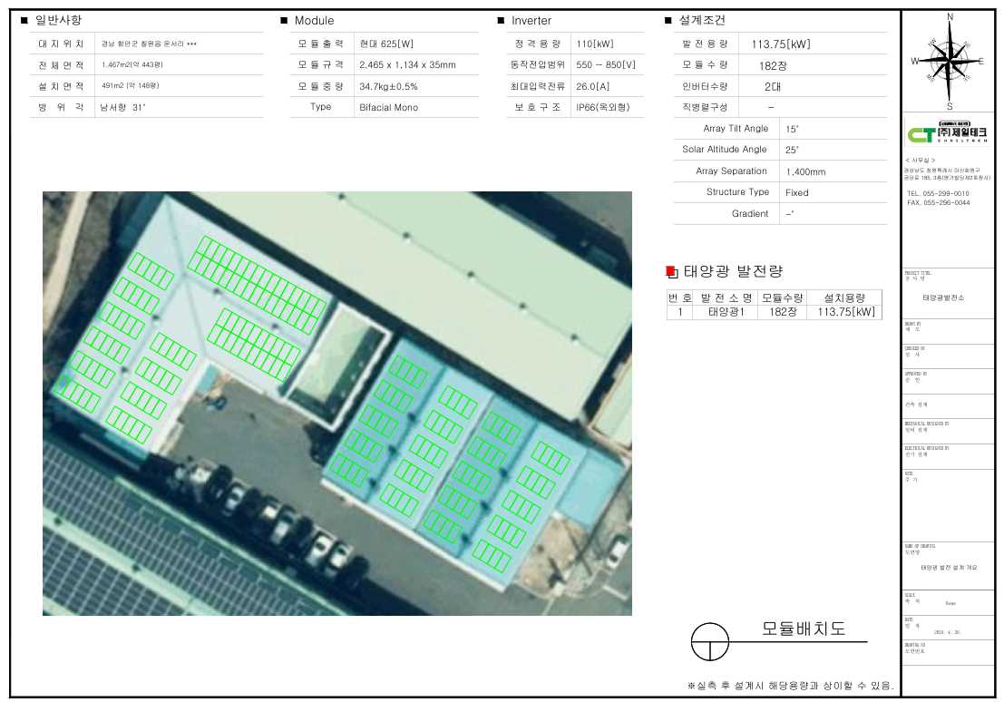Click the 113.75[kW] value next to 발전용량
Screen dimensions: 1004x702
[781, 44]
